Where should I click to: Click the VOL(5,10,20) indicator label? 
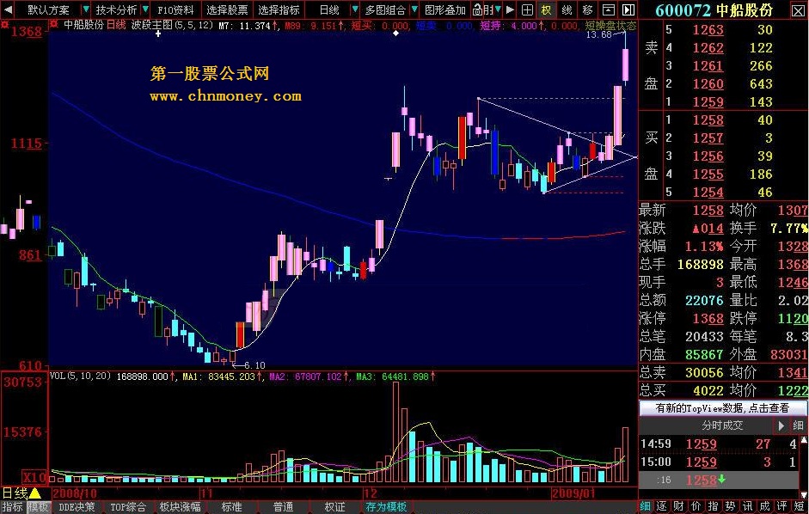(81, 376)
